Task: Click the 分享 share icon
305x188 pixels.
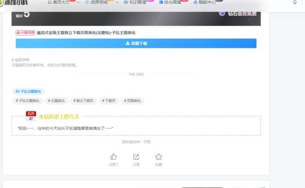Action: (x=136, y=157)
